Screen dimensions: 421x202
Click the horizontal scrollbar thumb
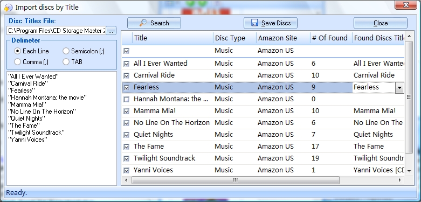tap(236, 180)
